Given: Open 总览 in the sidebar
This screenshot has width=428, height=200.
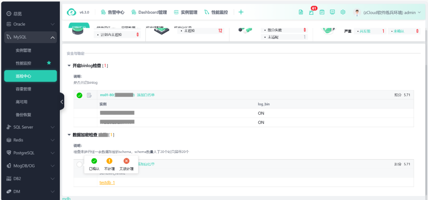Looking at the screenshot, I should point(17,13).
